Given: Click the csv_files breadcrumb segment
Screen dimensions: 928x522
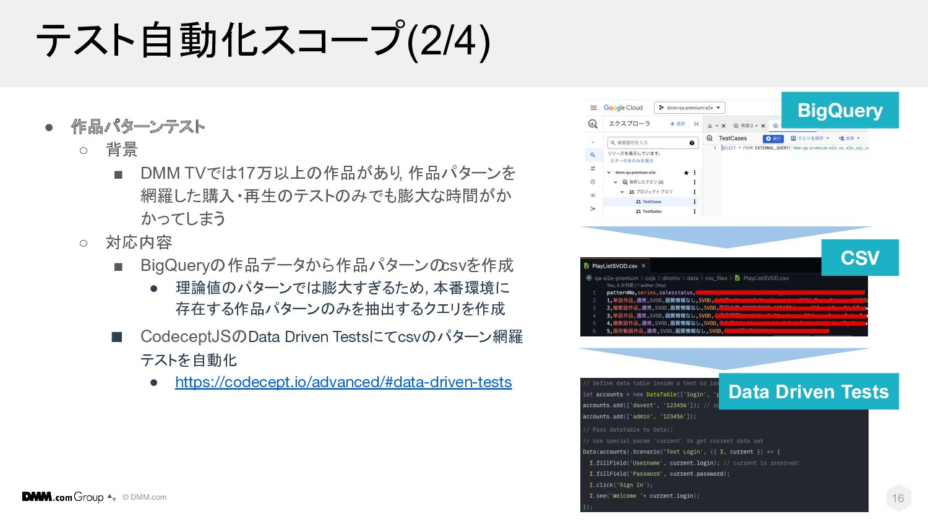Looking at the screenshot, I should coord(716,278).
